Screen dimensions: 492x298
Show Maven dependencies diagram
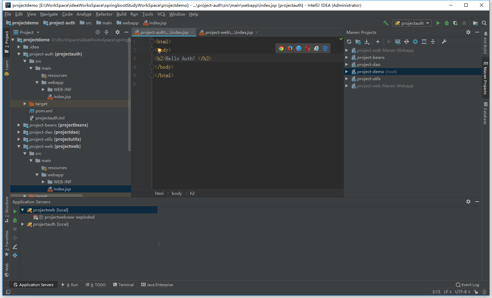[x=424, y=42]
